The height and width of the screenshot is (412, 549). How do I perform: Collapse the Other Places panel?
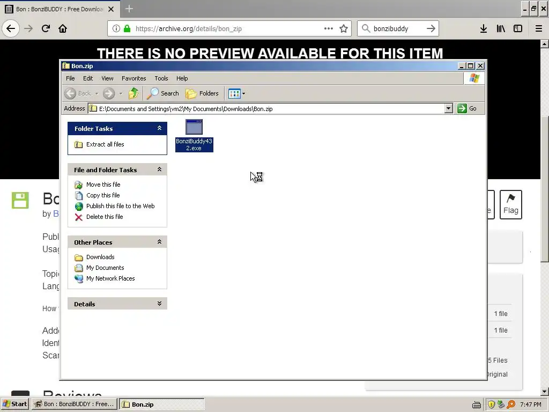159,242
